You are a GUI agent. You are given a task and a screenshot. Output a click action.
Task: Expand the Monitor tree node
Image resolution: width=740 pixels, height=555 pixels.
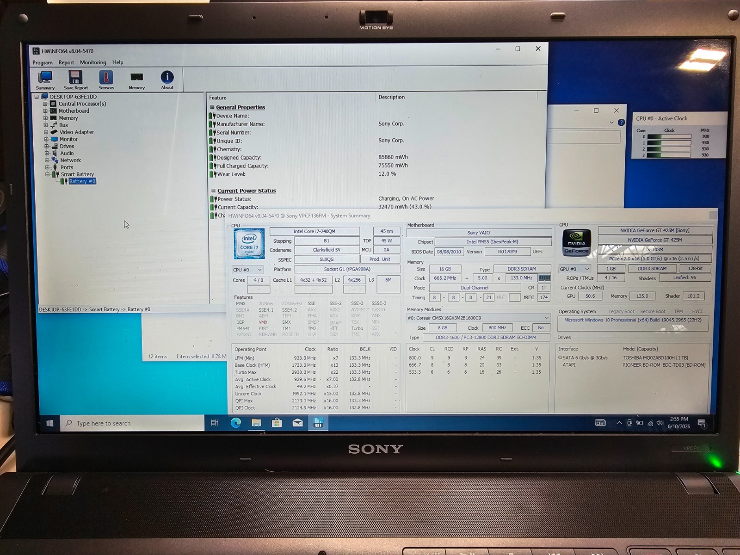(x=46, y=139)
